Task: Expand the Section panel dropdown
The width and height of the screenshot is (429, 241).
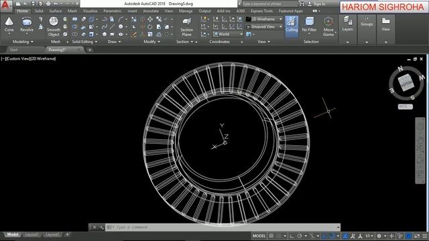Action: [x=185, y=42]
